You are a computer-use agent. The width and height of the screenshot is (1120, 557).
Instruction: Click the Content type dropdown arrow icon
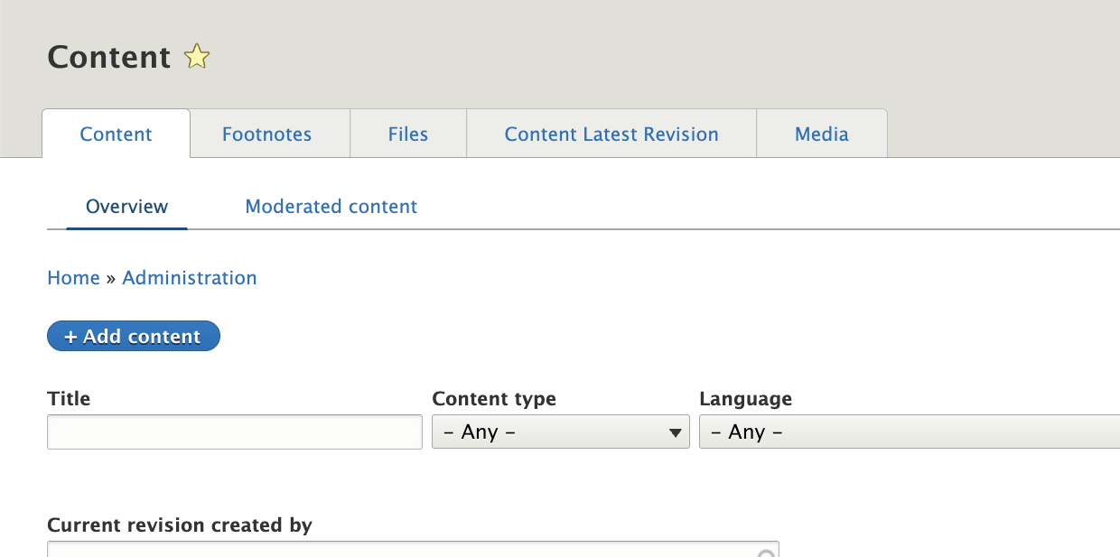point(674,432)
